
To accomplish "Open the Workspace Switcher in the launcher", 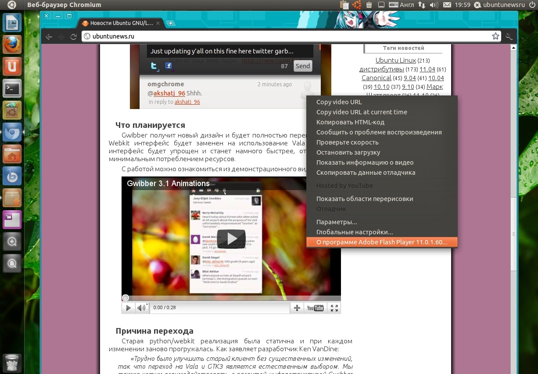I will [x=12, y=220].
